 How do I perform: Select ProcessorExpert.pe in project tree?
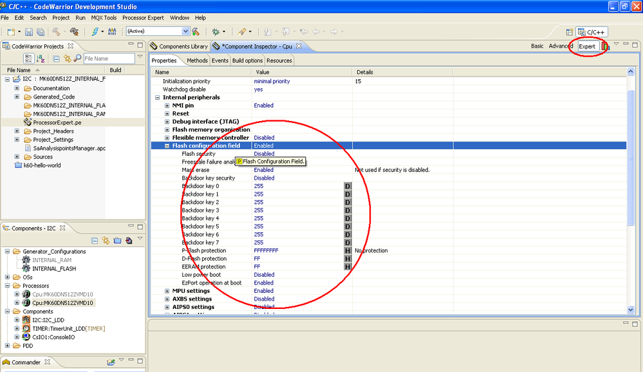[57, 123]
